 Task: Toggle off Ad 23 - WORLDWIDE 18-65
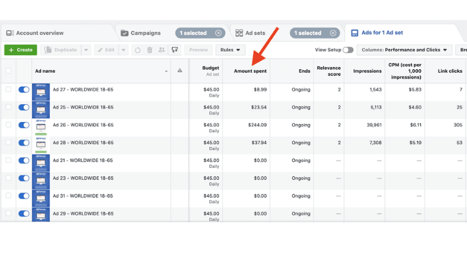(x=24, y=178)
